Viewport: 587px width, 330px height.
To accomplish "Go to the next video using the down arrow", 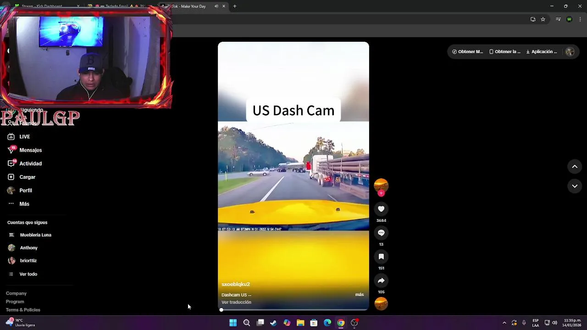I will point(575,186).
